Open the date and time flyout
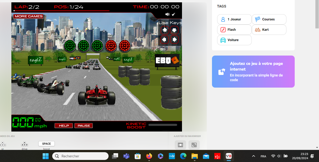 tap(301, 156)
